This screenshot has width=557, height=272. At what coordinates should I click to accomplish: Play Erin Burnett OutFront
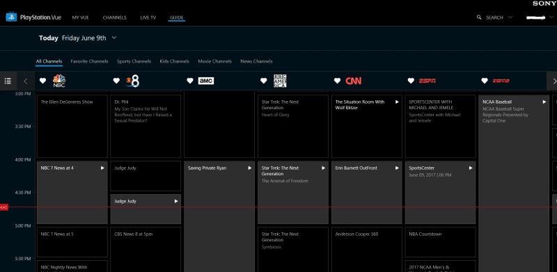(397, 168)
